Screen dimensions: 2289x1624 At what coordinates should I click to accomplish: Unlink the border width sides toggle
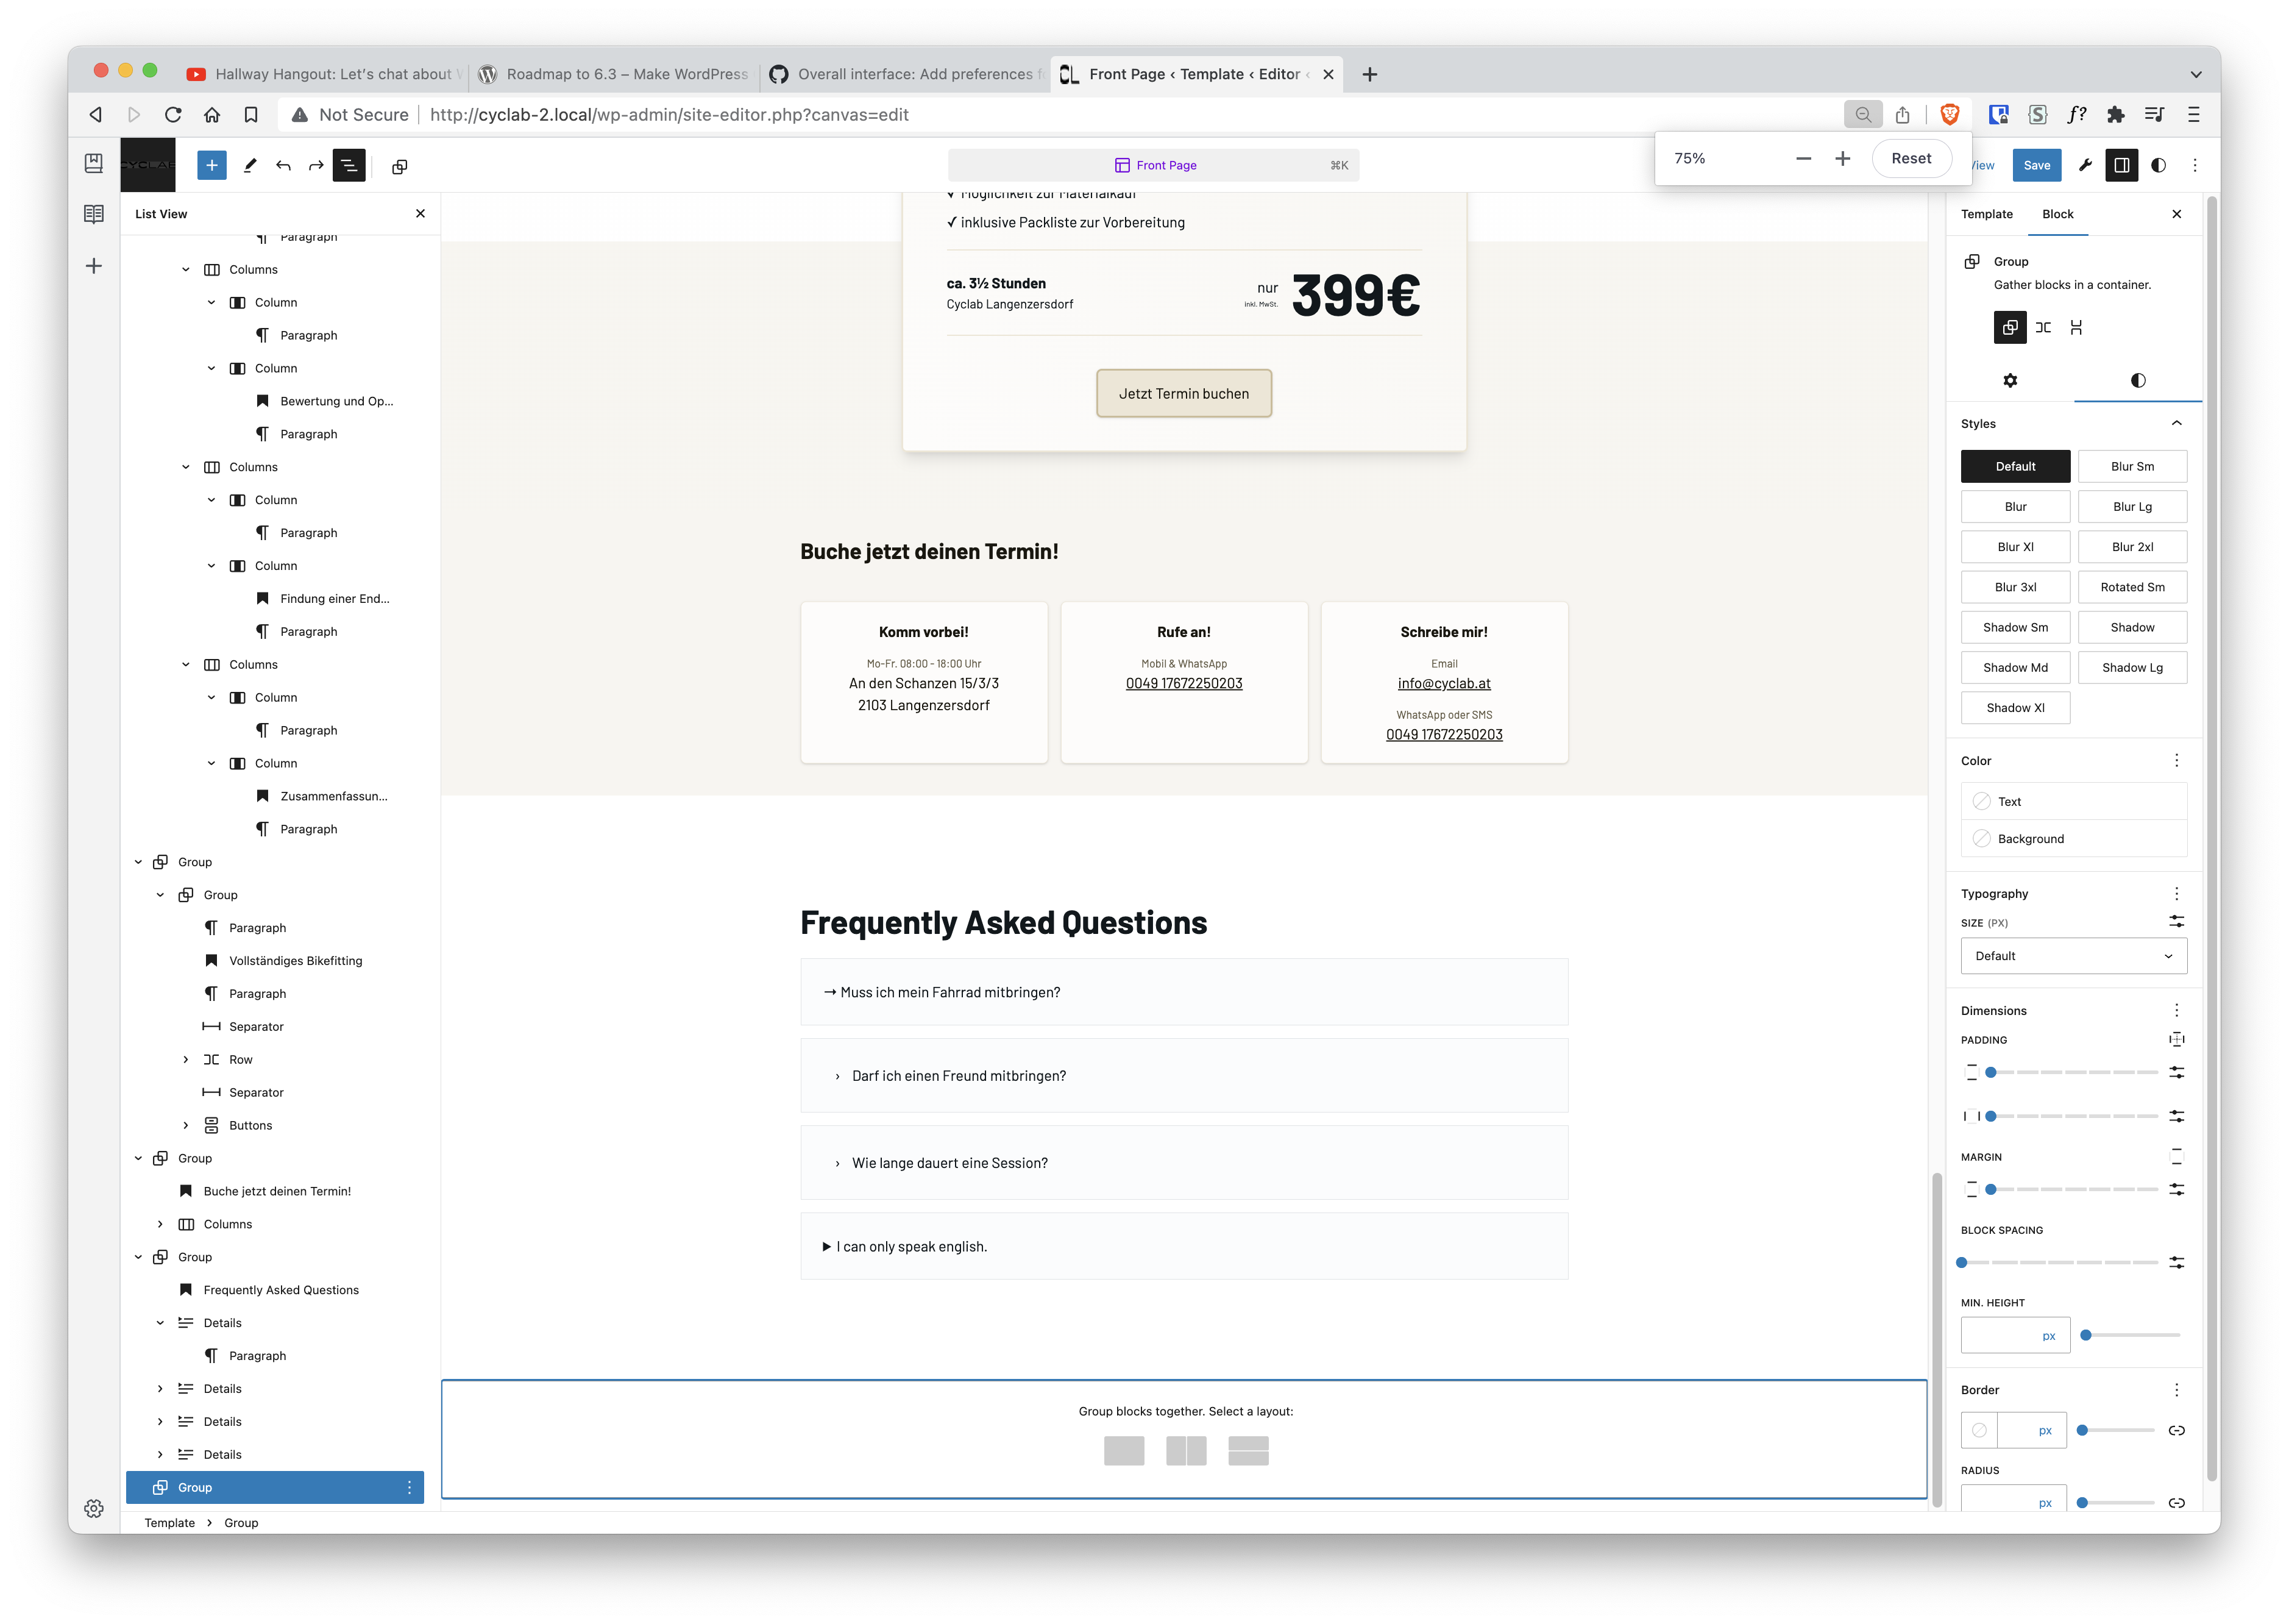tap(2176, 1430)
